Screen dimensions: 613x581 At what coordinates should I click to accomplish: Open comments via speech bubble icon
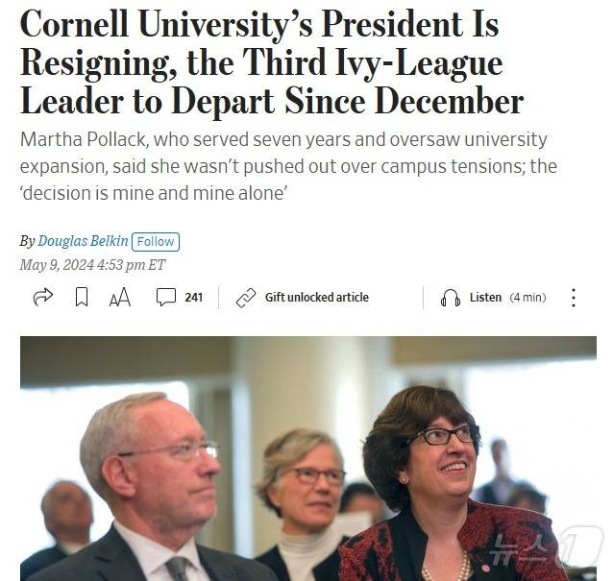pyautogui.click(x=166, y=298)
